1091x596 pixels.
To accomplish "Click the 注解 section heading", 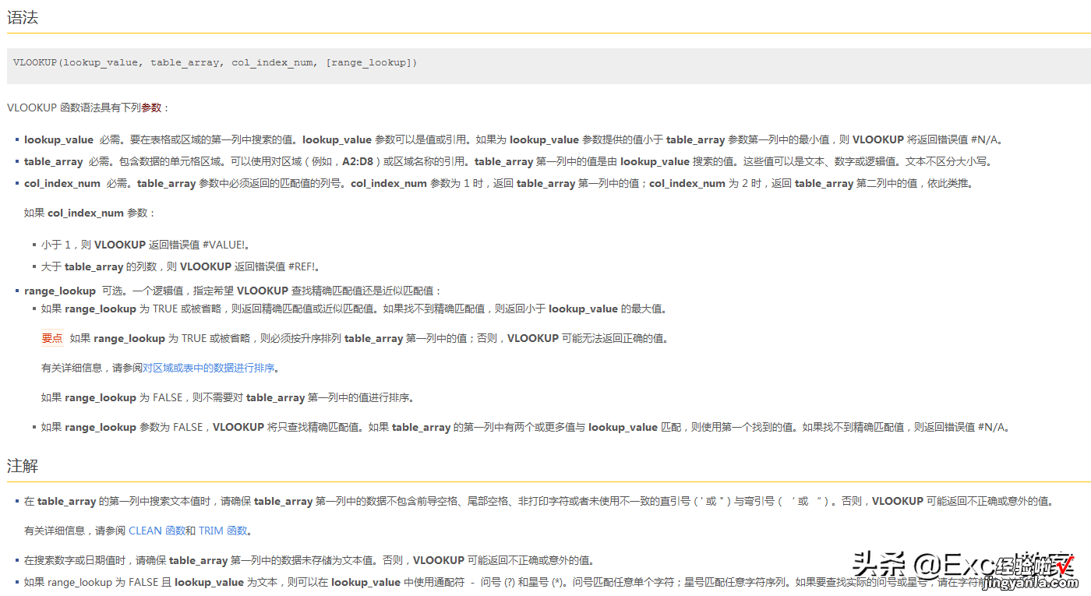I will [x=23, y=466].
